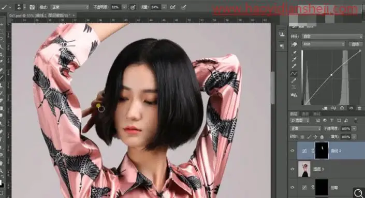Image resolution: width=365 pixels, height=198 pixels.
Task: Delete the adjustment with trash icon
Action: point(359,108)
